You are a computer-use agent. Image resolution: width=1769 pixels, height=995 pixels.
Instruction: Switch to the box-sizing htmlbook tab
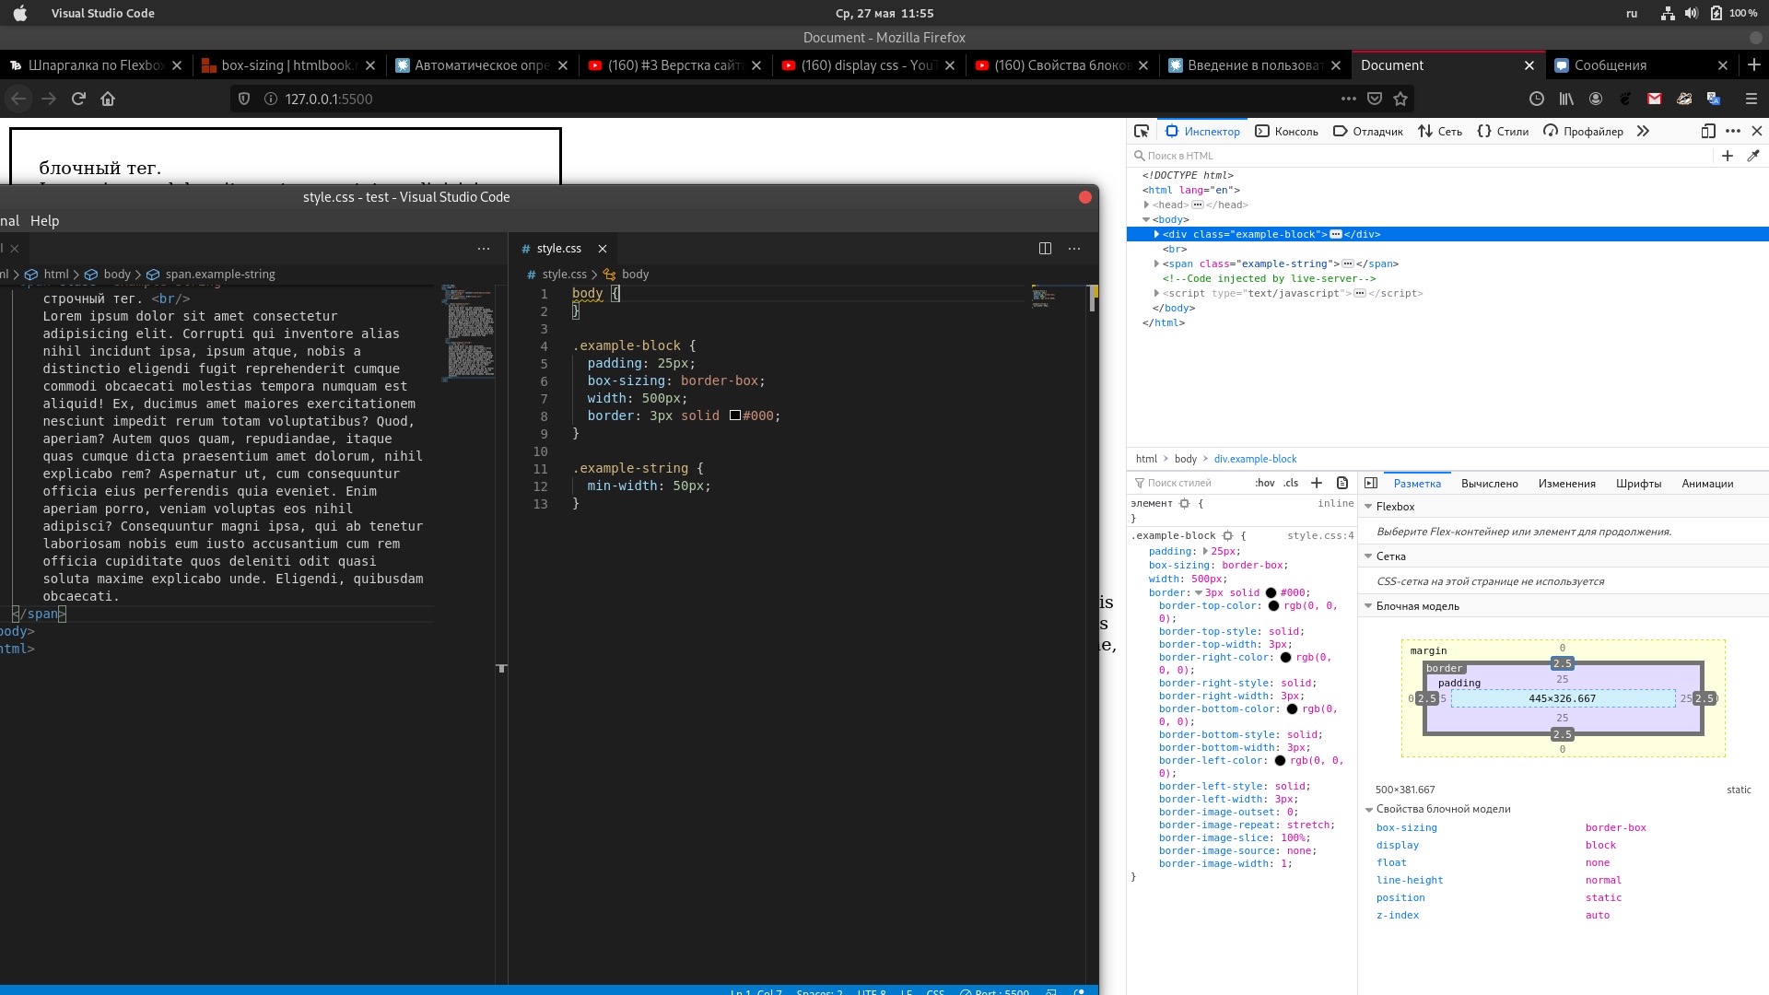click(x=288, y=65)
